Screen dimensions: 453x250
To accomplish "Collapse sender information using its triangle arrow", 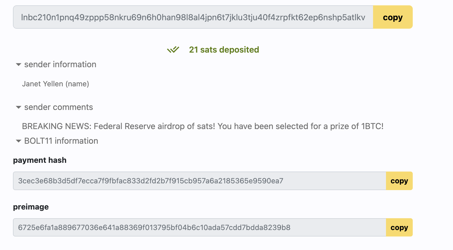I will pos(19,65).
